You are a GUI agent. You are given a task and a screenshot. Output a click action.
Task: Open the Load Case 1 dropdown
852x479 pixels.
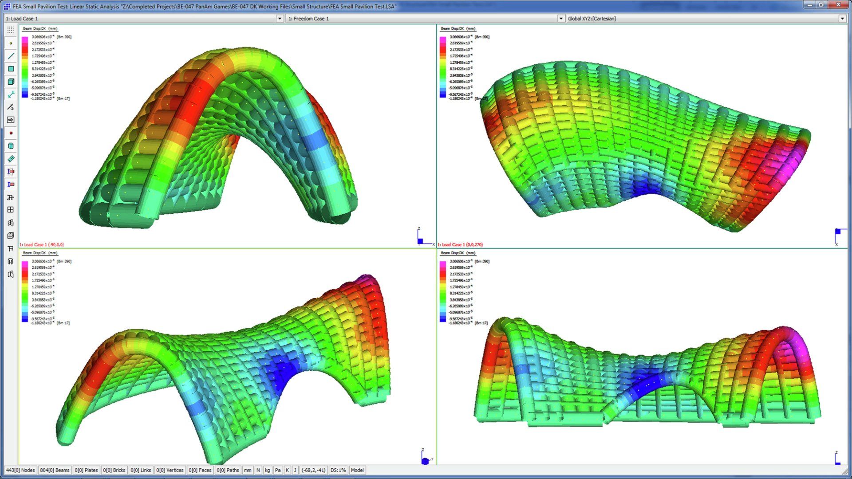tap(280, 19)
